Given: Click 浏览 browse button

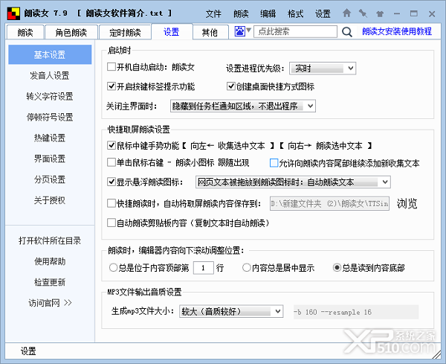Looking at the screenshot, I should pos(407,203).
